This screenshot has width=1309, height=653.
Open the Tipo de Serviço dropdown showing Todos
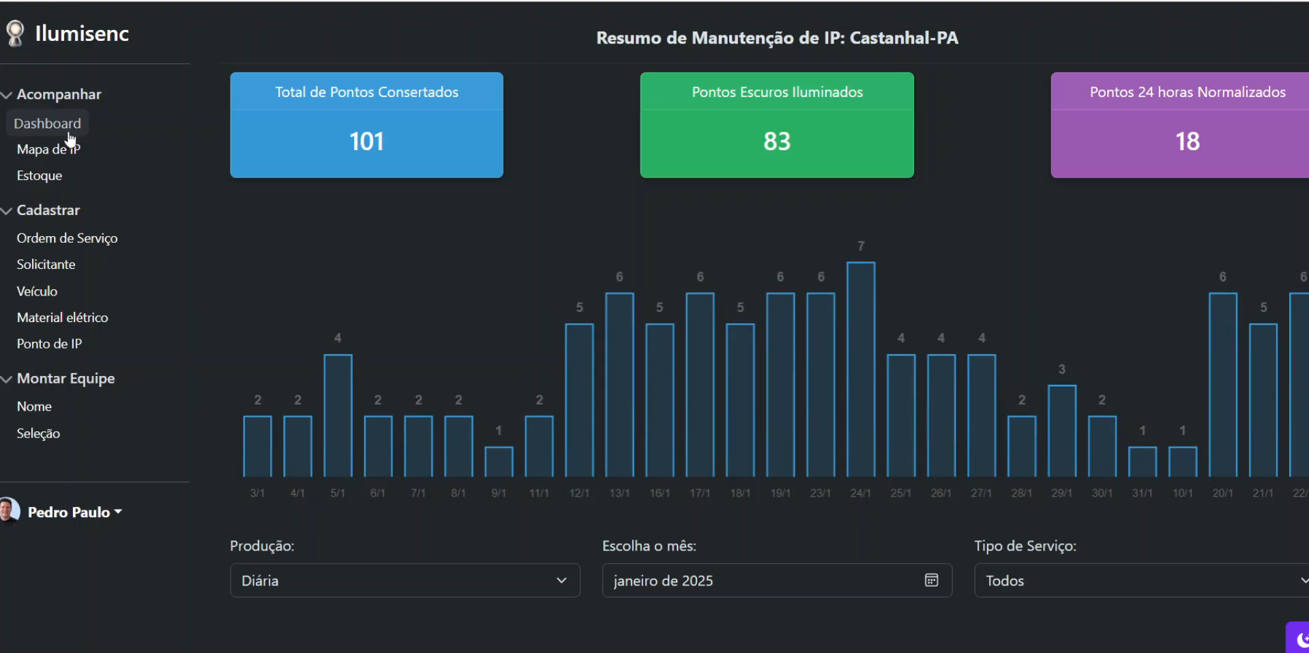pos(1139,580)
